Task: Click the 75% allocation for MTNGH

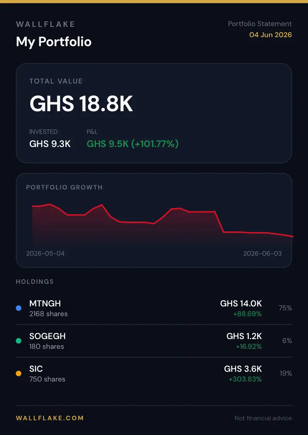Action: tap(285, 308)
